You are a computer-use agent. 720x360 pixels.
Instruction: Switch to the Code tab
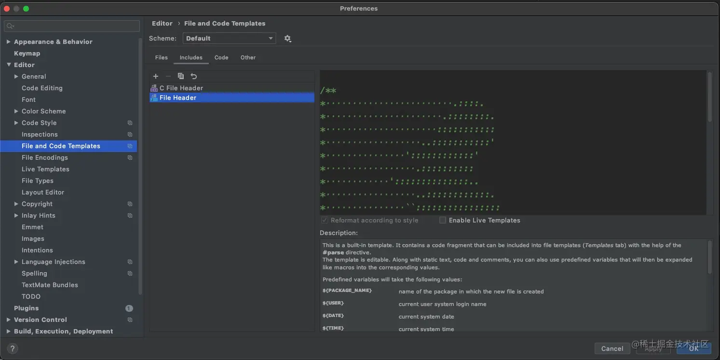[221, 57]
